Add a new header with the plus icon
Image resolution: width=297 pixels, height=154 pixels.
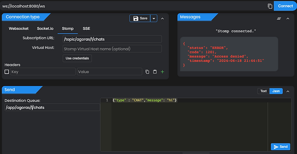tap(162, 72)
